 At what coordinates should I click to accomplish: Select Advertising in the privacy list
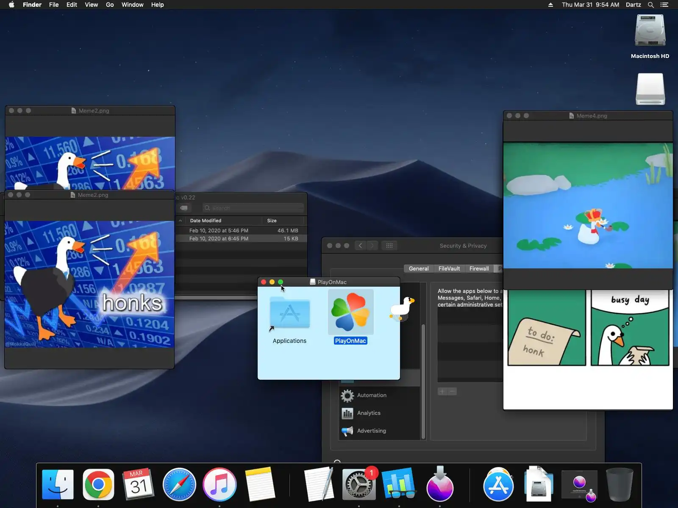[380, 431]
